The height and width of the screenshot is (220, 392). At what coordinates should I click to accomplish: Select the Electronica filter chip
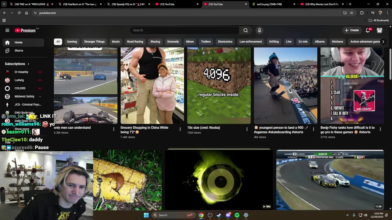[x=225, y=42]
